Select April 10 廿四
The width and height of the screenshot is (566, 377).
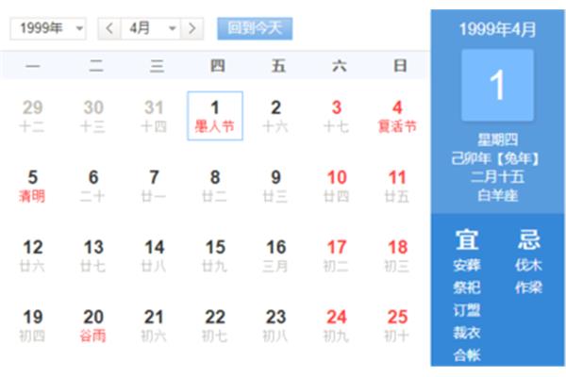click(337, 186)
